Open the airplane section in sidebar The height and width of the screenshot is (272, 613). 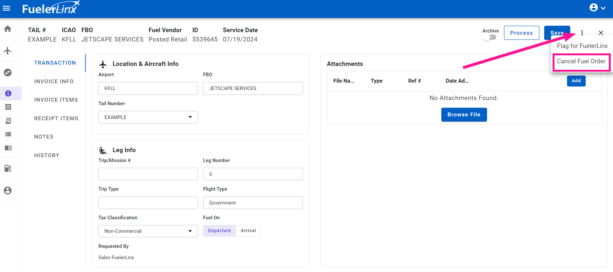8,50
